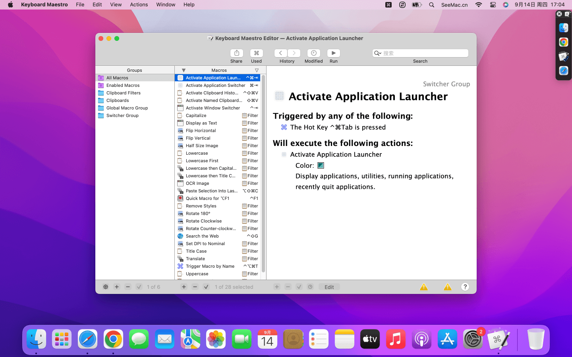Click the macros filter triangle at right of header

coord(257,70)
